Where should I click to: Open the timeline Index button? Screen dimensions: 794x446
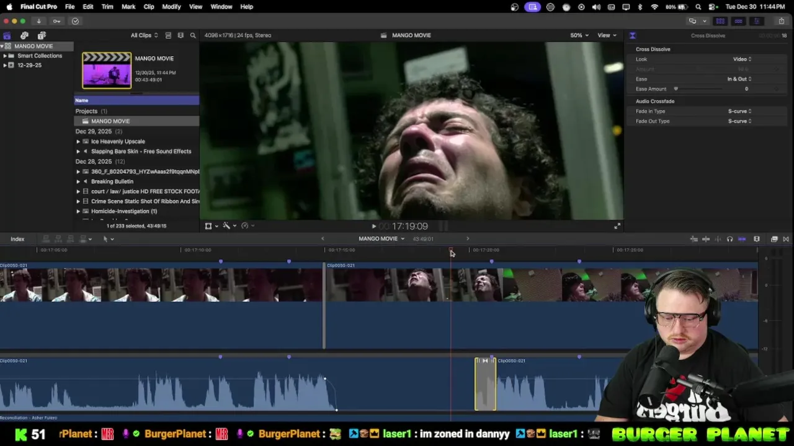(17, 239)
